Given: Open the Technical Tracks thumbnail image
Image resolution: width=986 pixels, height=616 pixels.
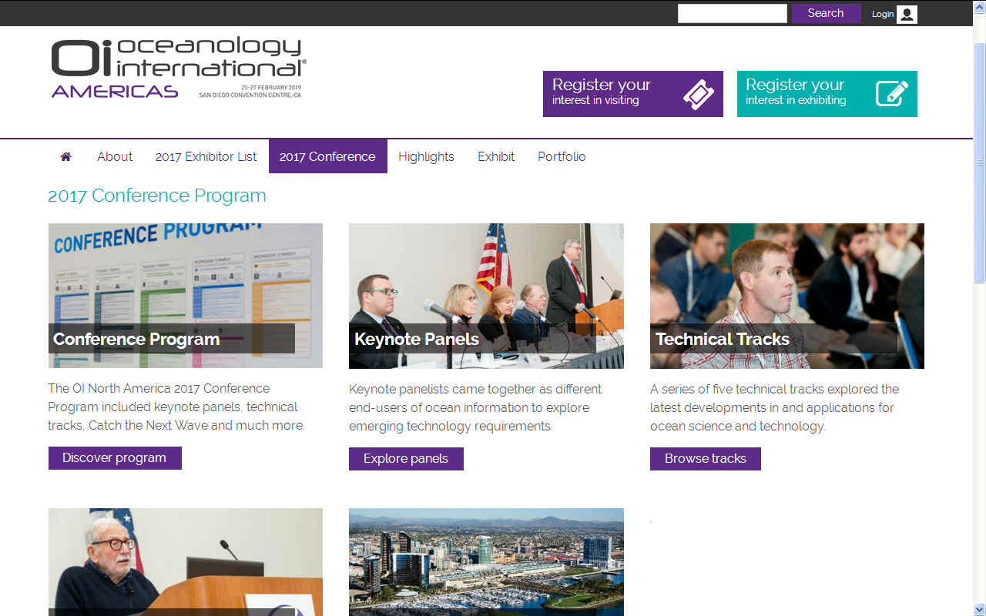Looking at the screenshot, I should [x=787, y=296].
